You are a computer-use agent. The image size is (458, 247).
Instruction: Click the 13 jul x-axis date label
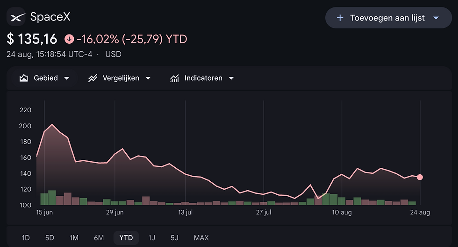(186, 213)
